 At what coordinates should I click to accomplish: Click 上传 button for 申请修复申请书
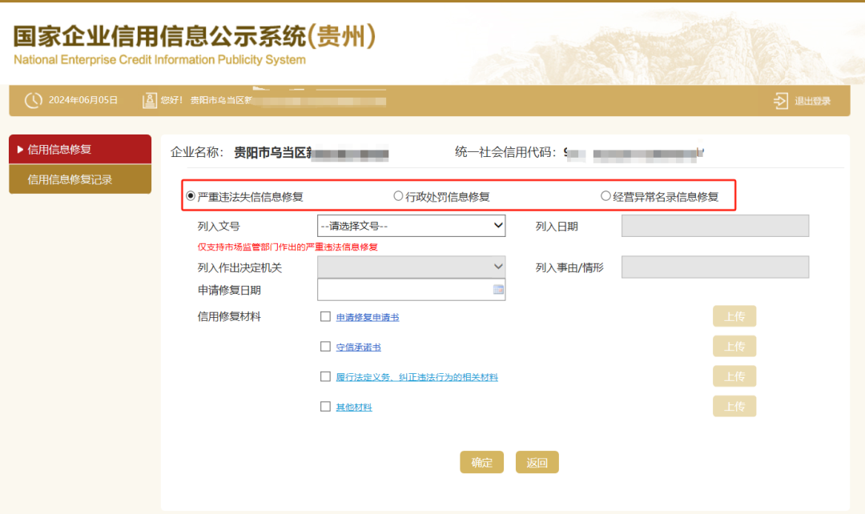click(x=734, y=316)
